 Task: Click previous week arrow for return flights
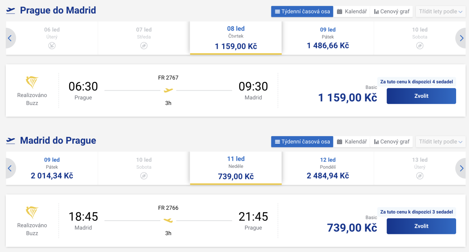point(10,169)
